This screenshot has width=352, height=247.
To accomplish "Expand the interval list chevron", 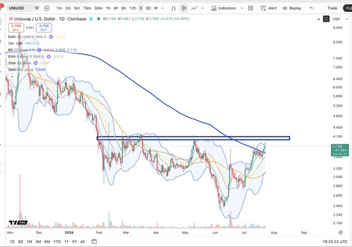I will (163, 8).
